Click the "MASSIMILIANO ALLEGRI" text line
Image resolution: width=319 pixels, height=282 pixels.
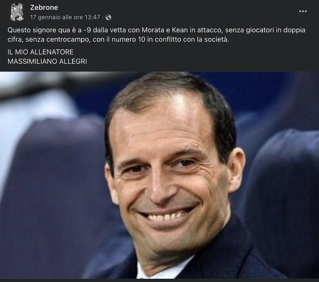point(47,61)
